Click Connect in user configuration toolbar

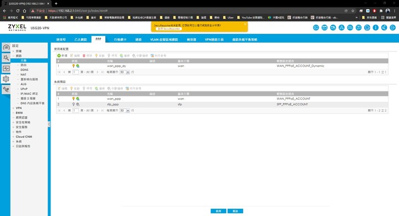[125, 55]
